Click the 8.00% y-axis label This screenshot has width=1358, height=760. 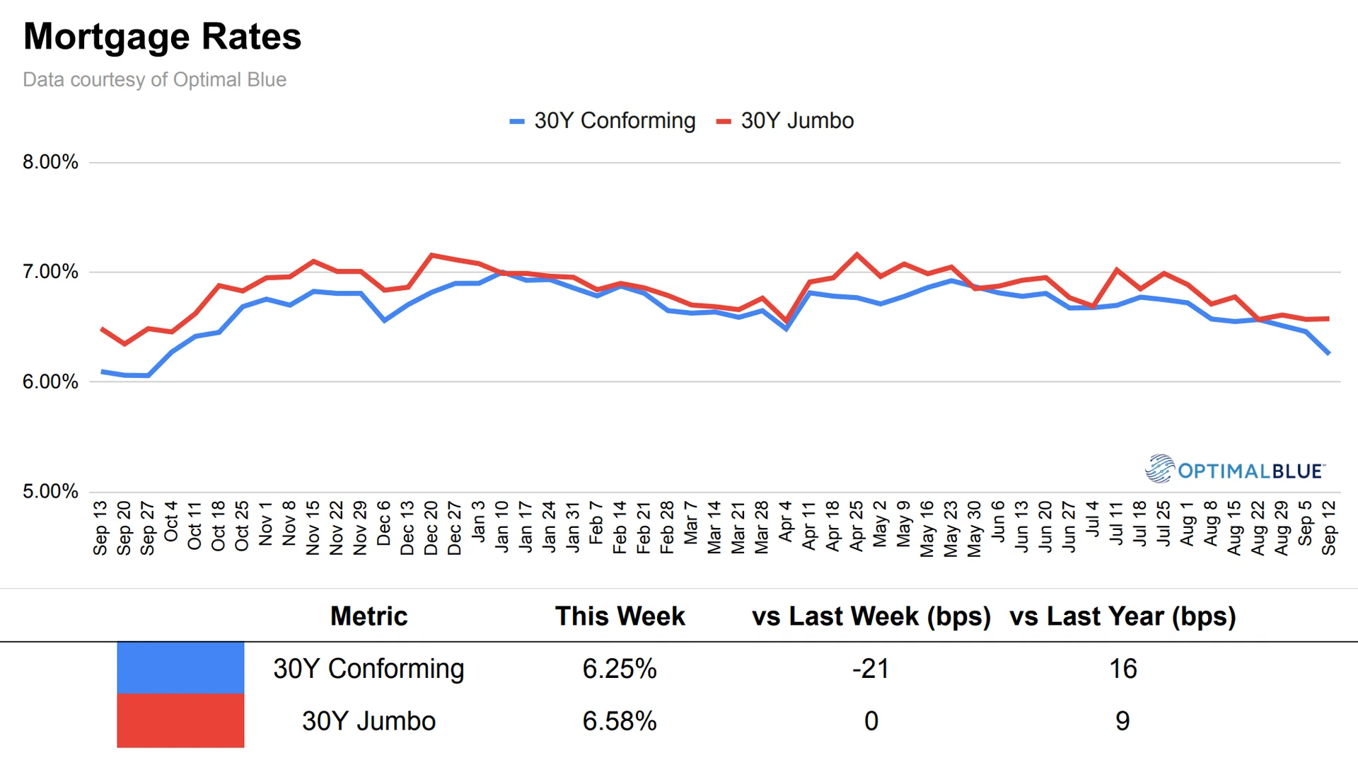(50, 162)
